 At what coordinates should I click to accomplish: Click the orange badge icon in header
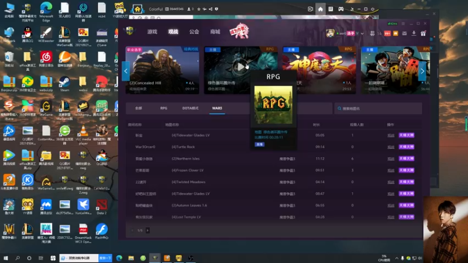click(x=396, y=33)
